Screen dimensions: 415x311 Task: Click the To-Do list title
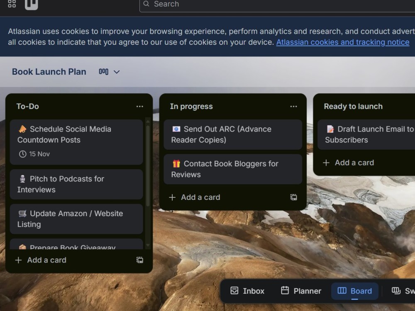[27, 106]
